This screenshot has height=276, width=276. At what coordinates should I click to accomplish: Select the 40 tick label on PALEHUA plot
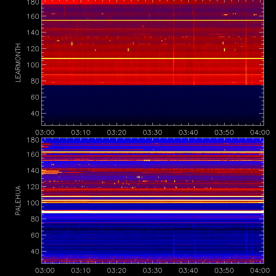[x=35, y=252]
